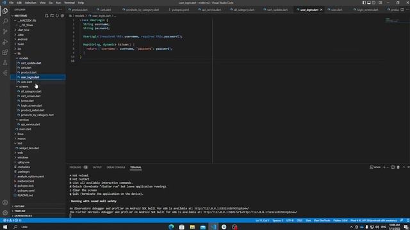This screenshot has height=230, width=410.
Task: Collapse the models folder
Action: (38, 58)
